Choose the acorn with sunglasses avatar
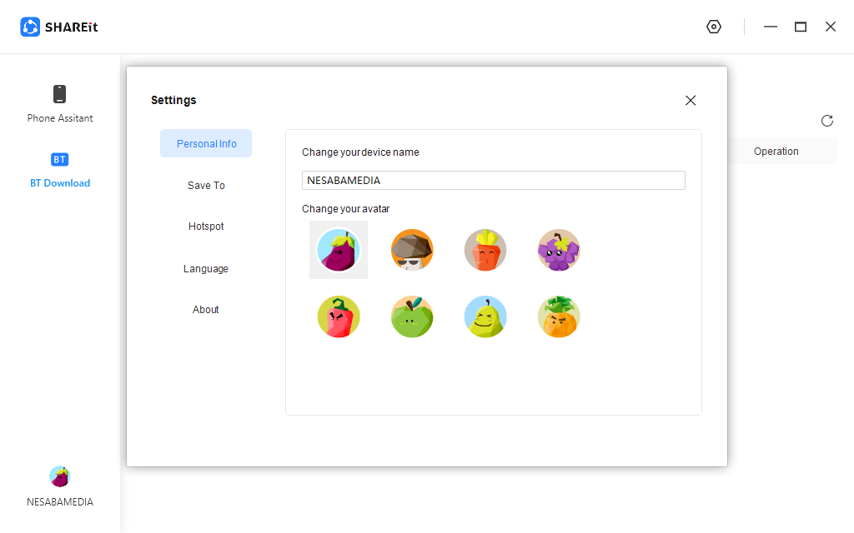The image size is (854, 533). tap(412, 250)
